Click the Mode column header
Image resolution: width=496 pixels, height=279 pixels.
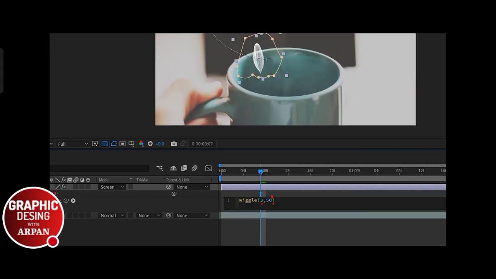[x=103, y=180]
